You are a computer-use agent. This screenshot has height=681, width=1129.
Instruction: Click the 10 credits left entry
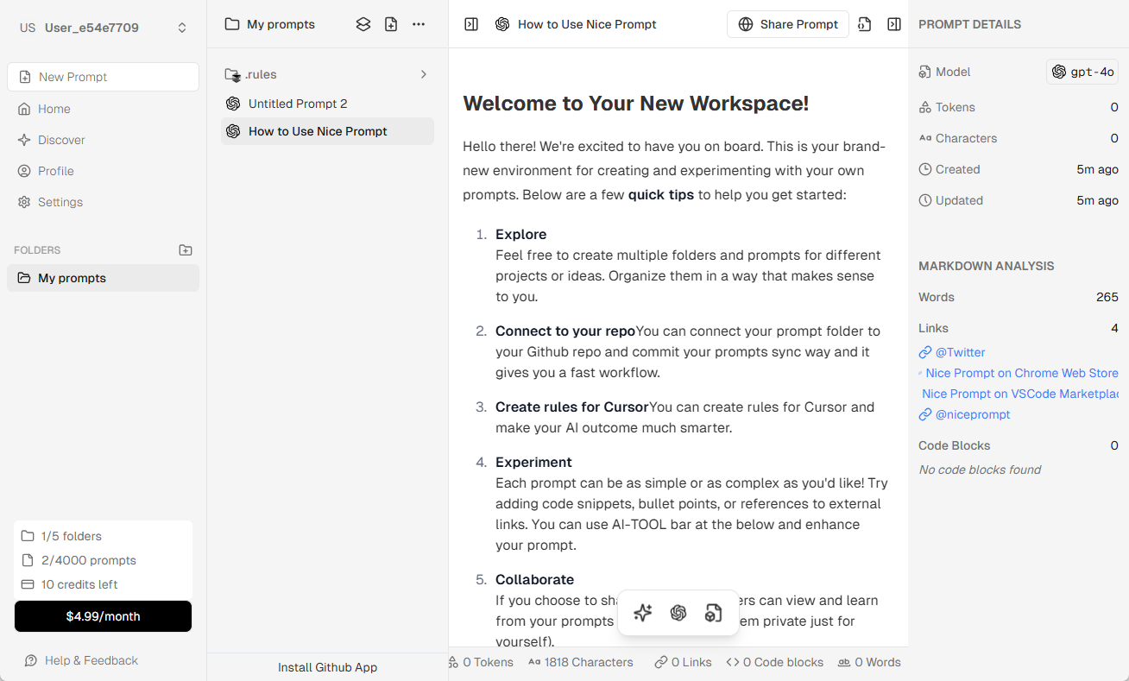click(69, 584)
